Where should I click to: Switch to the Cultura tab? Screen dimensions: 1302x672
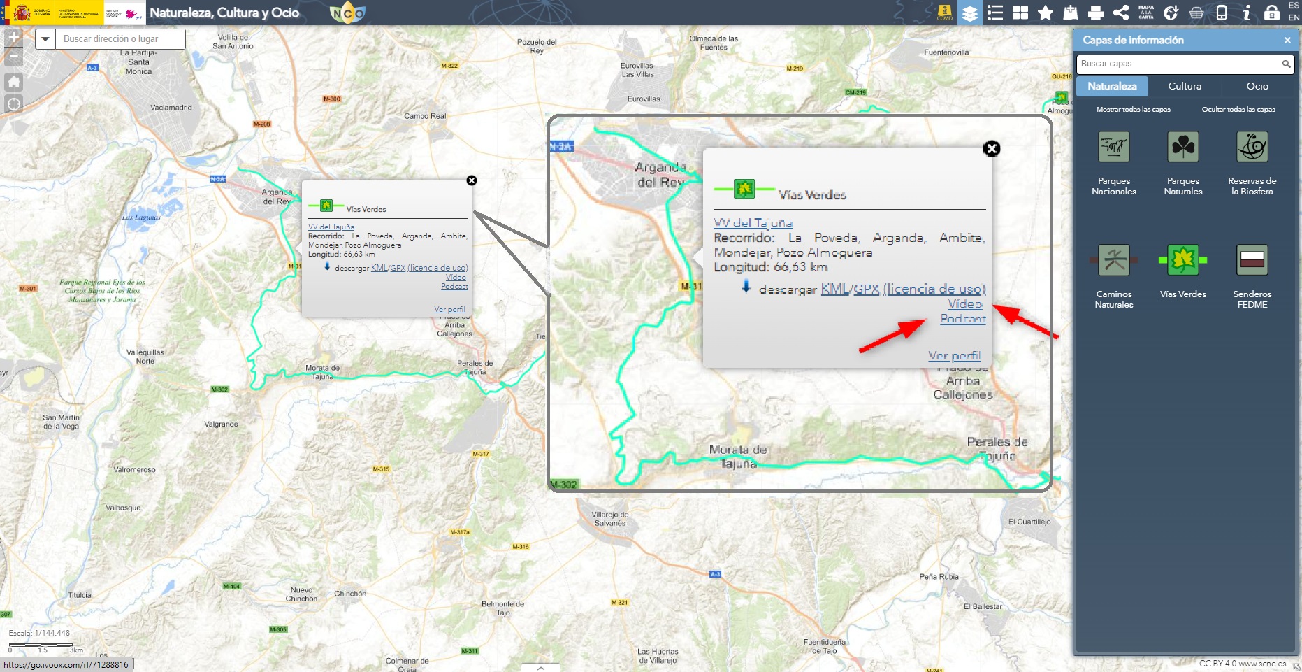pos(1185,86)
